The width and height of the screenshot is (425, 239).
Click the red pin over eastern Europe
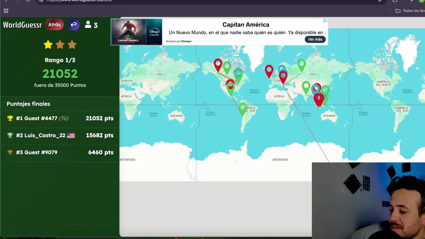[x=283, y=77]
